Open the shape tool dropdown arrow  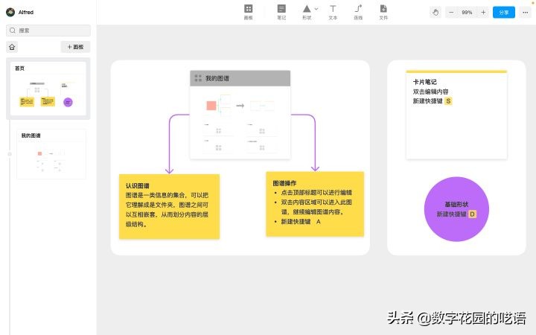coord(316,9)
